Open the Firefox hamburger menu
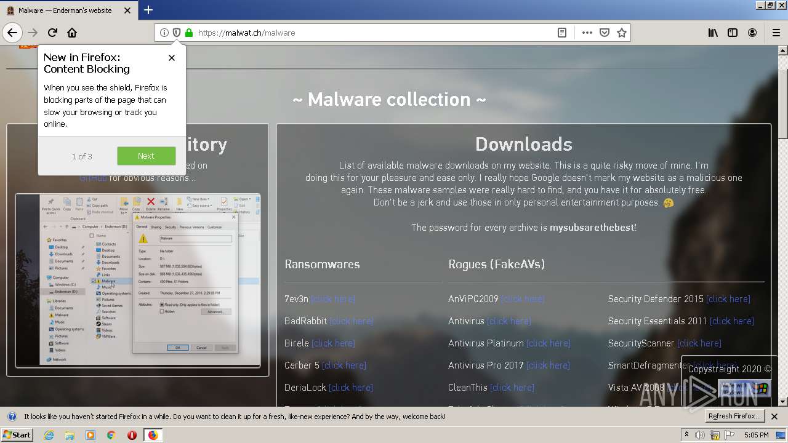The width and height of the screenshot is (788, 443). pos(776,33)
